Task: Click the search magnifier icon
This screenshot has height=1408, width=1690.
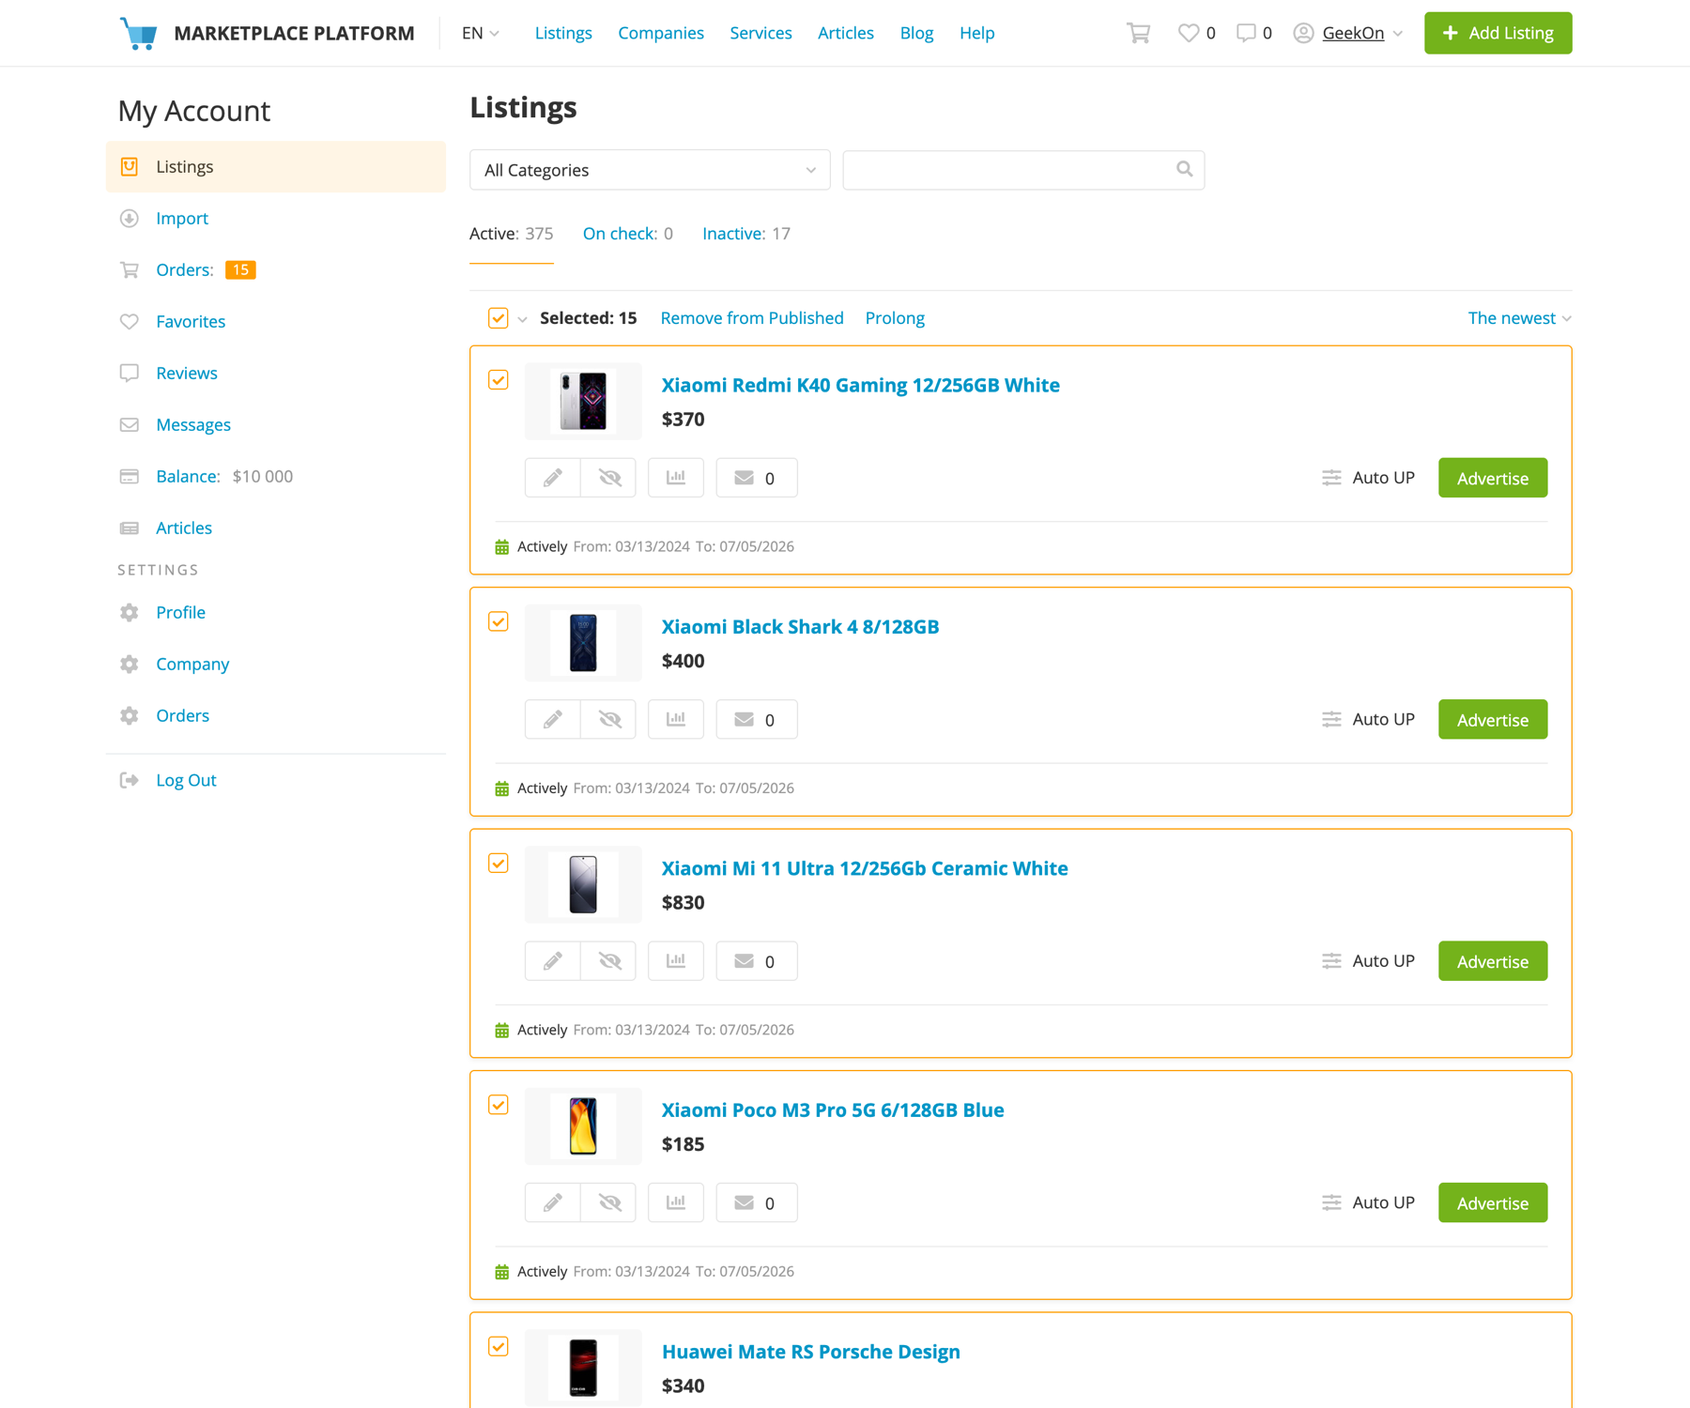Action: click(1184, 169)
